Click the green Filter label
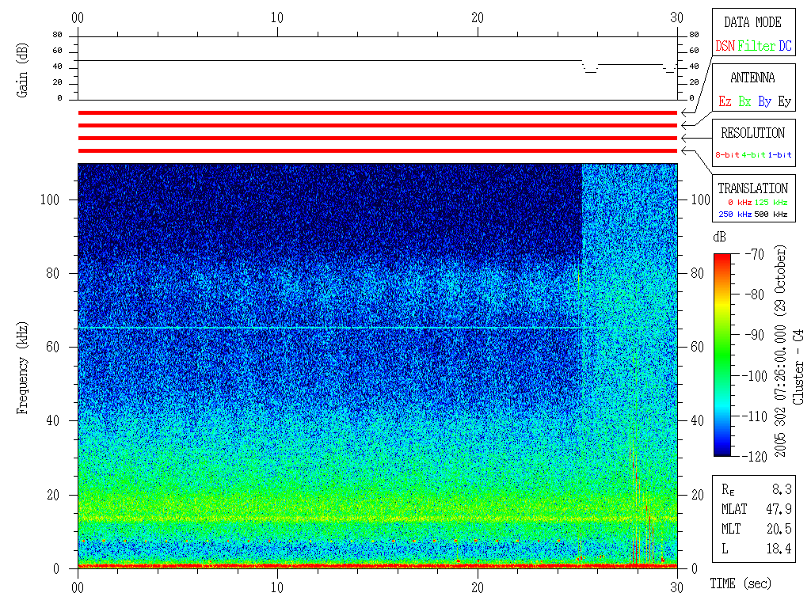Image resolution: width=811 pixels, height=608 pixels. pos(756,46)
